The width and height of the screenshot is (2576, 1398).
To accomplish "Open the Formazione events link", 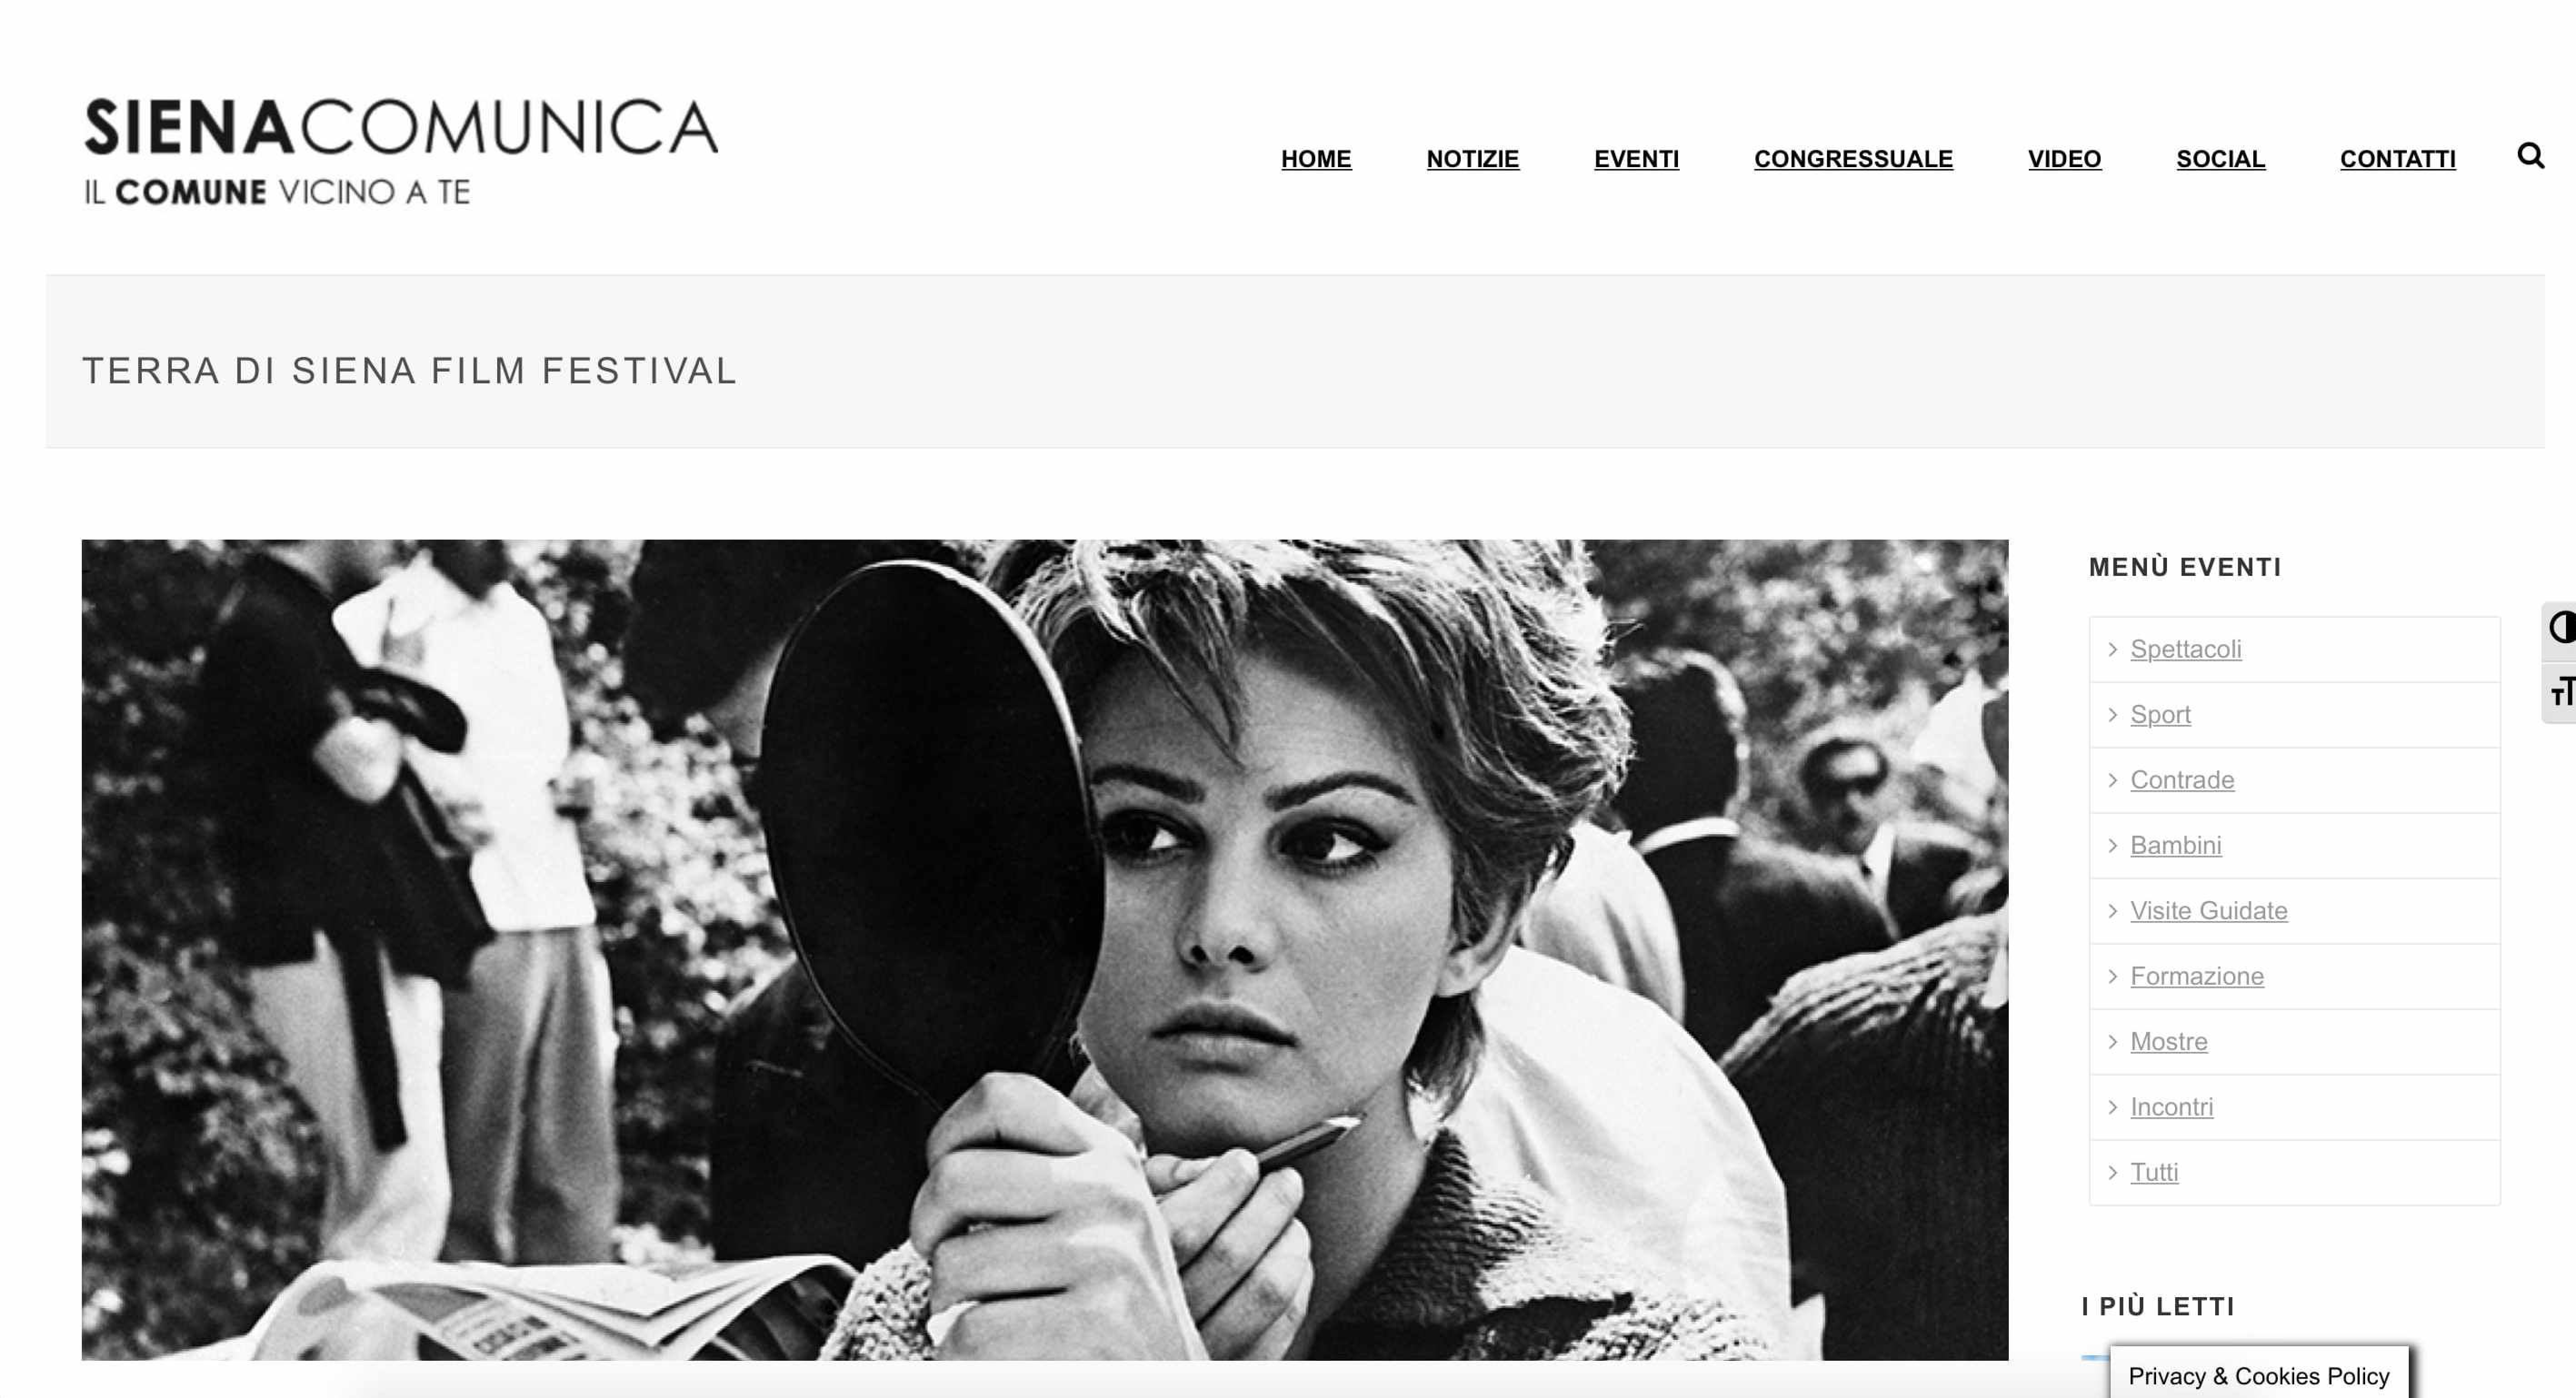I will 2196,977.
